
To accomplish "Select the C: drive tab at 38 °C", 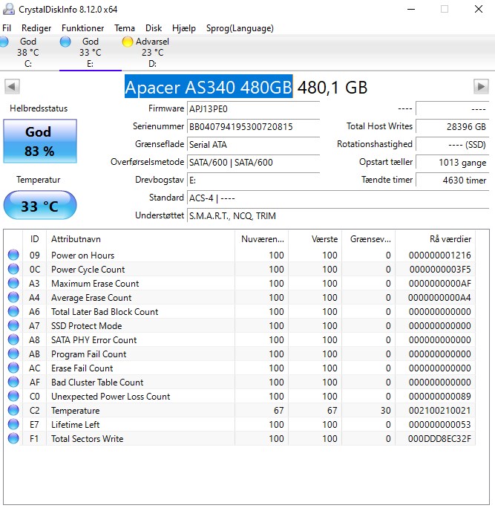I will tap(28, 53).
